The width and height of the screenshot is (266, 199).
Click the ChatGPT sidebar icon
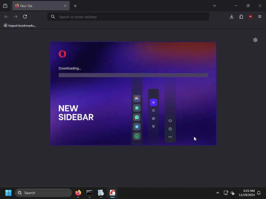[x=137, y=108]
